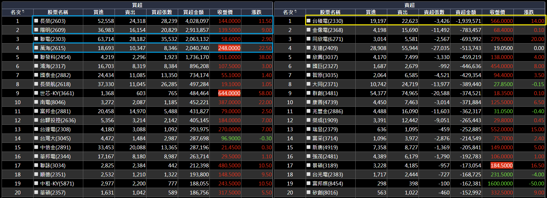Click 漲跌 header in 賣超 table
The width and height of the screenshot is (547, 198).
point(529,12)
